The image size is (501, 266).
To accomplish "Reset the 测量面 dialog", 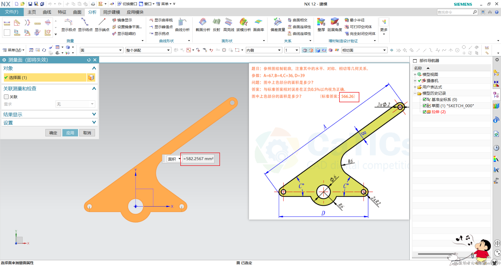I will coord(89,60).
